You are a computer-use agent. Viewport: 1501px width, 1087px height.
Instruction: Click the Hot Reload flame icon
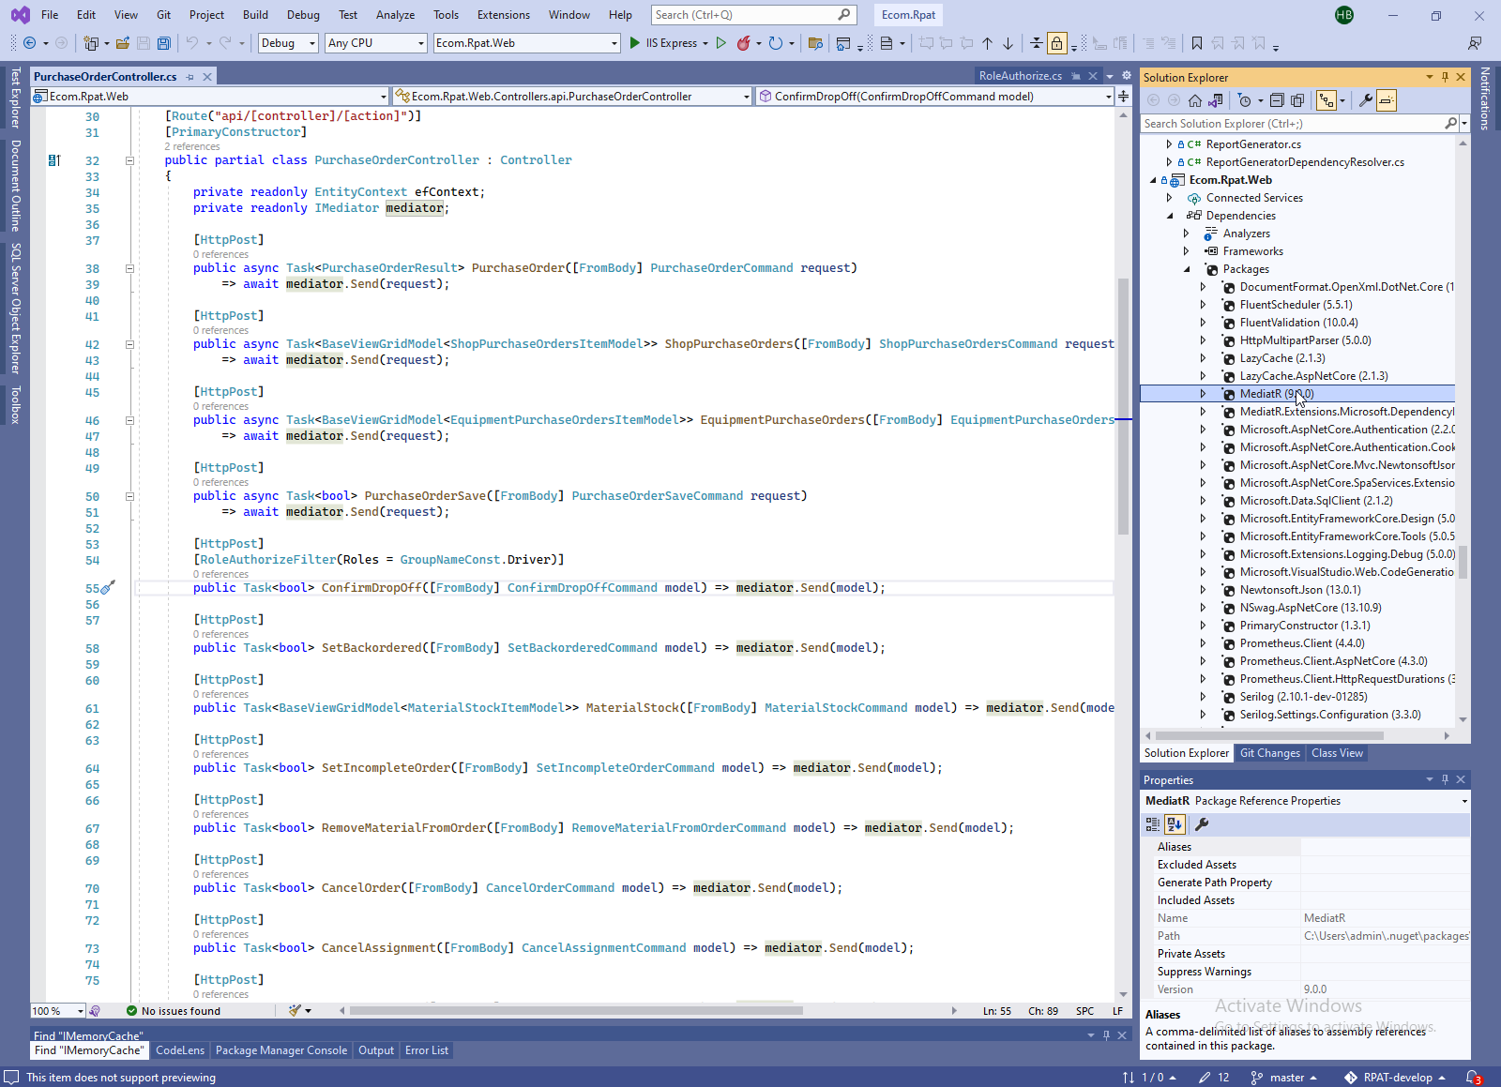coord(743,43)
